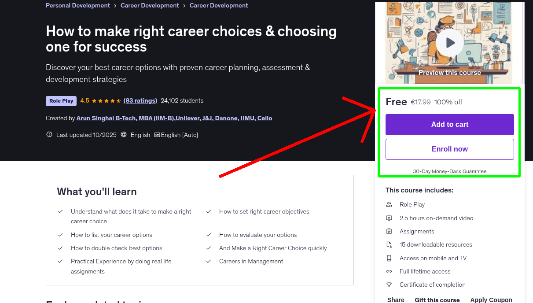Click the on-demand video player icon
This screenshot has width=533, height=303.
(x=389, y=218)
